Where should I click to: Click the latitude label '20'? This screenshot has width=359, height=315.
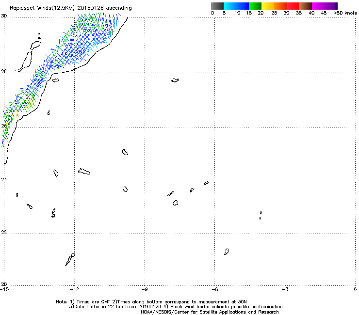pos(4,284)
